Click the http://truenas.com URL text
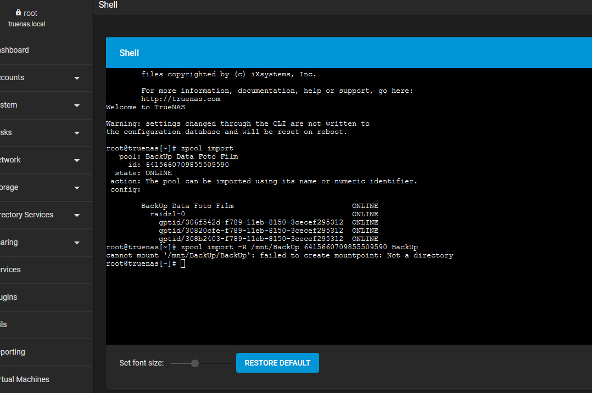The width and height of the screenshot is (592, 393). click(181, 99)
